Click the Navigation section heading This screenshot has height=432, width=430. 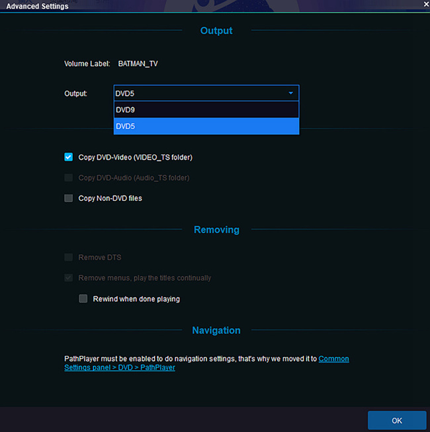(x=216, y=330)
